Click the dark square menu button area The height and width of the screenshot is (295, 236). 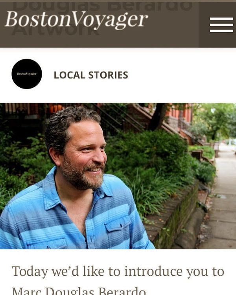[x=218, y=25]
